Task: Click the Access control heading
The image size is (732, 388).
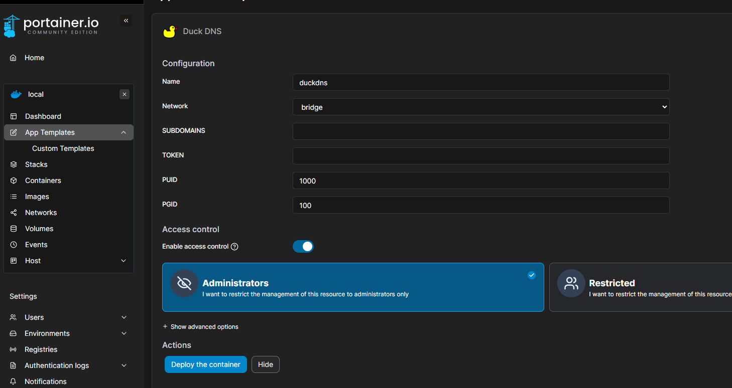Action: (x=191, y=230)
